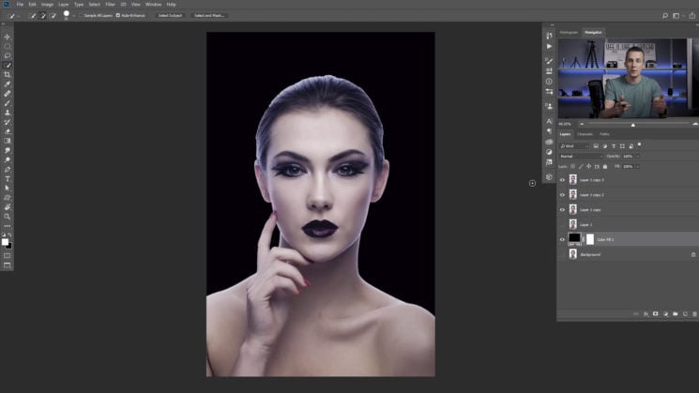The image size is (699, 393).
Task: Click the delete layer trash icon
Action: pyautogui.click(x=693, y=313)
